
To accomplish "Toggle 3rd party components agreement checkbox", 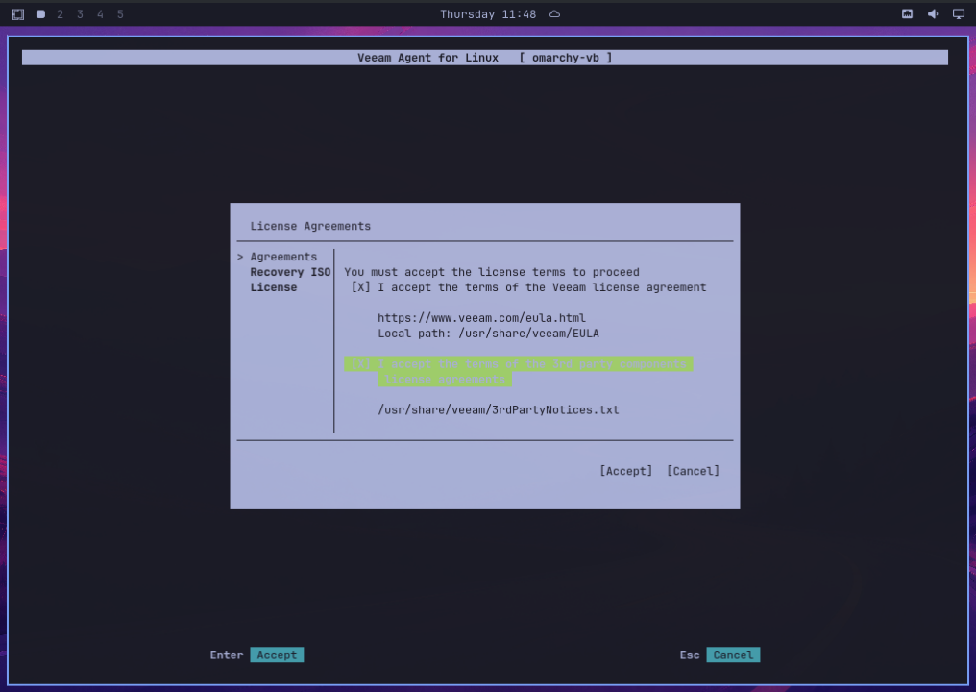I will [360, 363].
